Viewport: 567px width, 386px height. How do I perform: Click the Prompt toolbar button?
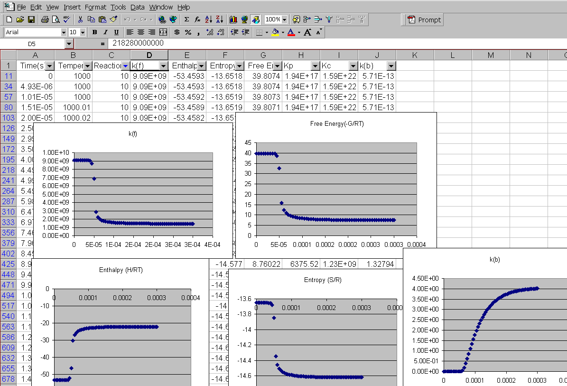click(424, 19)
